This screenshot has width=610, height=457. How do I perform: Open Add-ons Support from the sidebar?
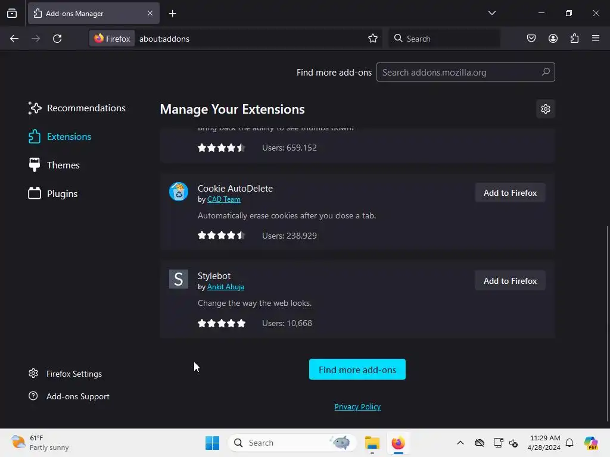click(x=69, y=396)
